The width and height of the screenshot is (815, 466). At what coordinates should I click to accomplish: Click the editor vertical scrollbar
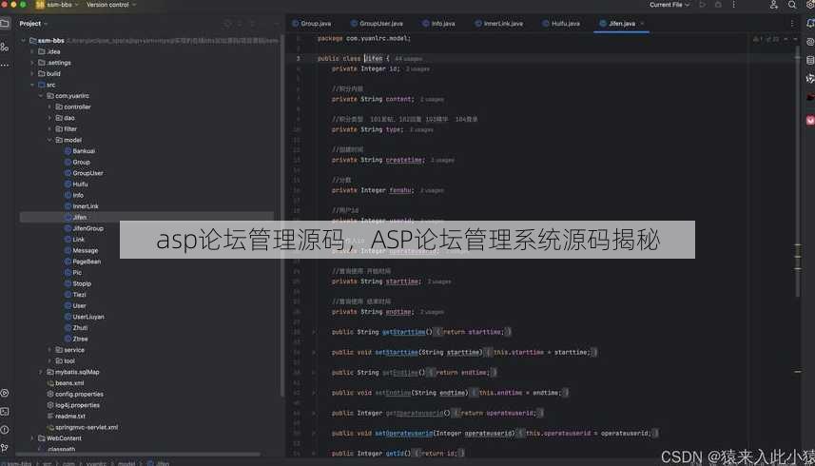[797, 171]
